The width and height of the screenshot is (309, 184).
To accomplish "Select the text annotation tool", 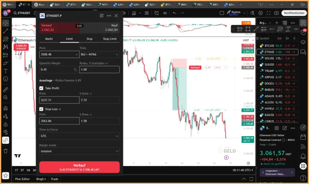I will tap(5, 71).
